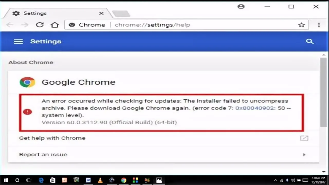329x185 pixels.
Task: Click the browser Forward arrow
Action: pos(25,25)
